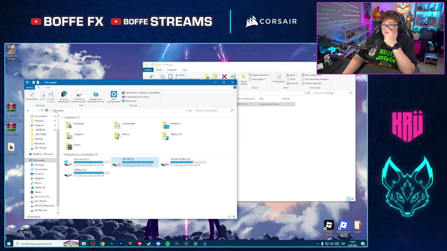
Task: Select the Documentos folder in Carpetas
Action: click(x=125, y=125)
